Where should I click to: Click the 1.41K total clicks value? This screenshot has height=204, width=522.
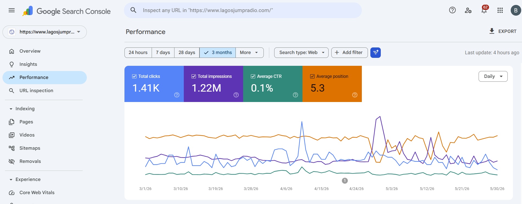(x=146, y=88)
